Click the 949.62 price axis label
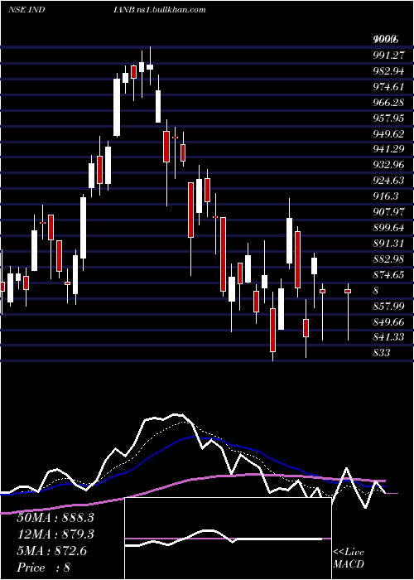 click(388, 133)
